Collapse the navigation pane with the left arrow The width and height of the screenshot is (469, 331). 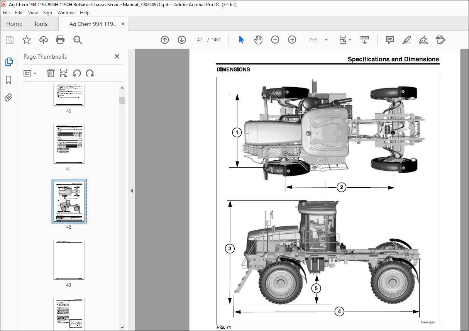point(131,190)
